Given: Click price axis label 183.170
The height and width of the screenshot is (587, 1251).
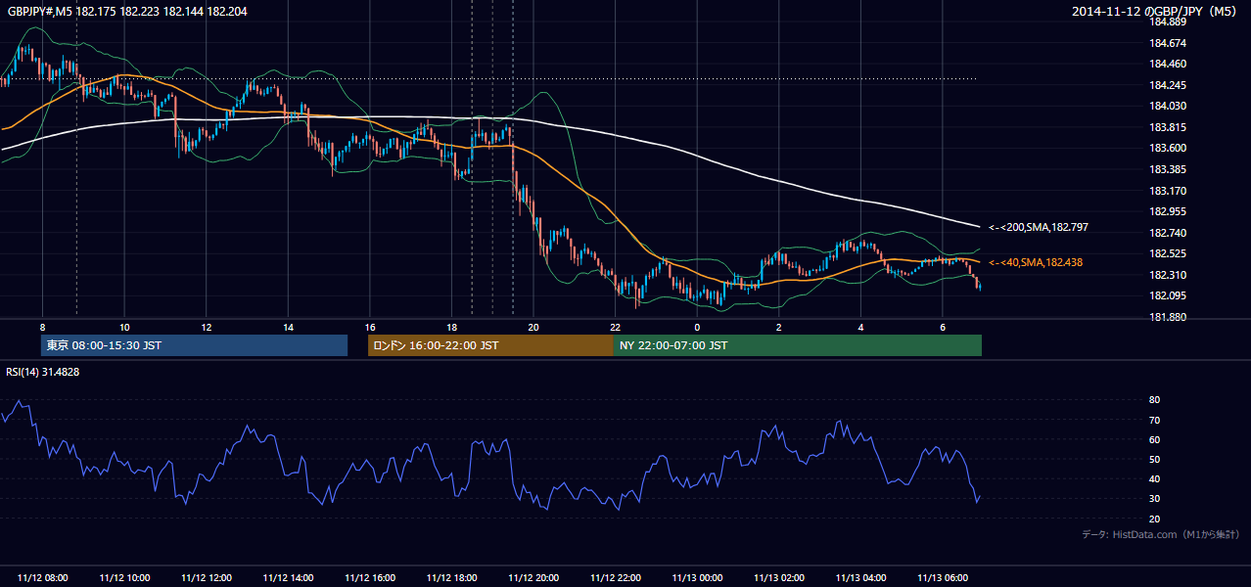Looking at the screenshot, I should 1167,191.
